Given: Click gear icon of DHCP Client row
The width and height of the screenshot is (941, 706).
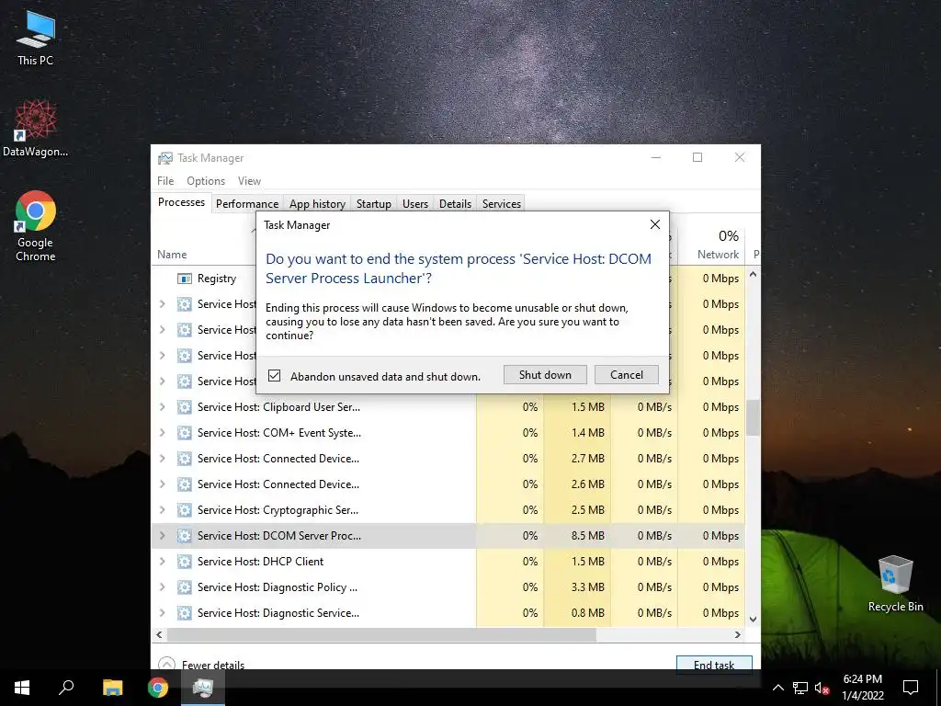Looking at the screenshot, I should pyautogui.click(x=184, y=562).
